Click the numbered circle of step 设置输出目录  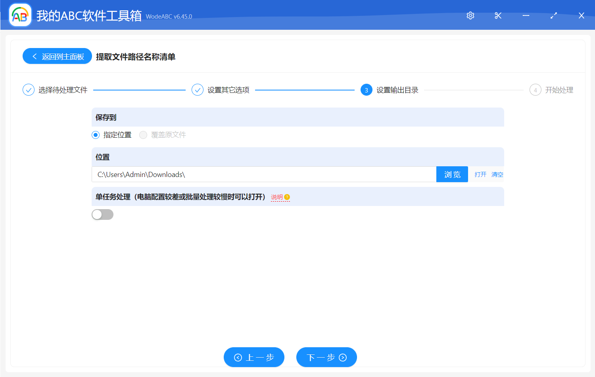tap(366, 90)
